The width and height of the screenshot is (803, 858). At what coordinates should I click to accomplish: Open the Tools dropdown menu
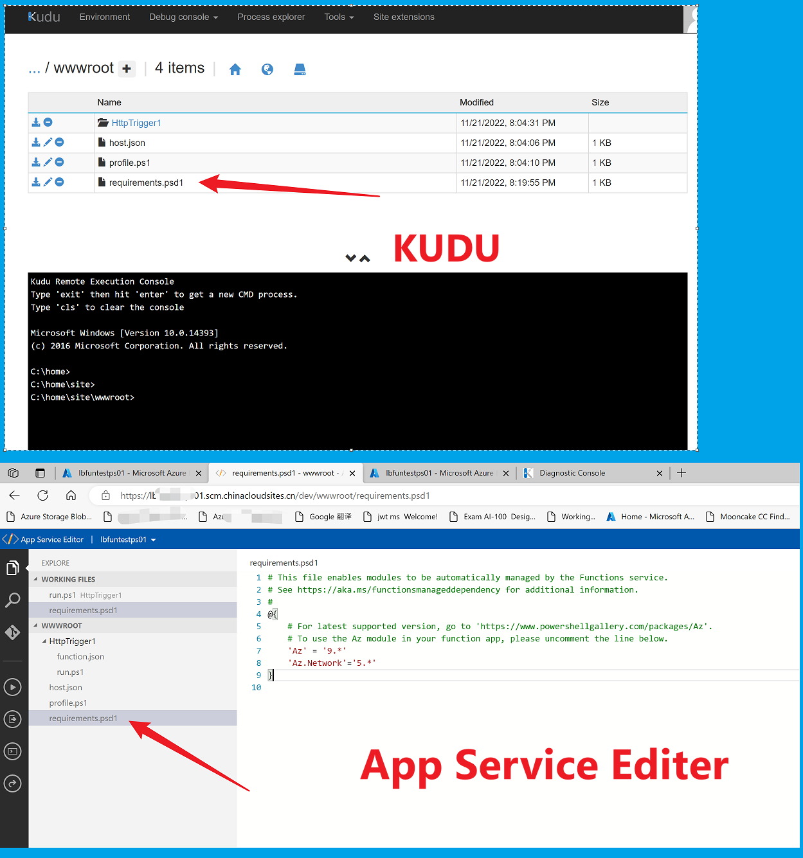coord(339,17)
